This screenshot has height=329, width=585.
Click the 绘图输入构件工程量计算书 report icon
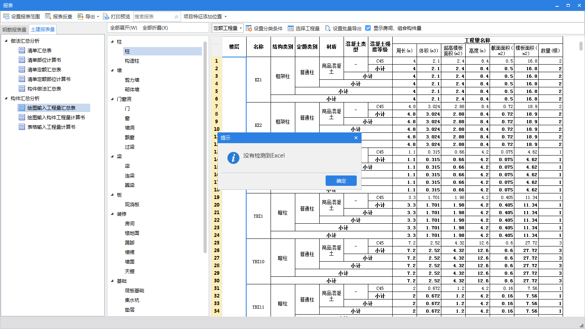pyautogui.click(x=22, y=117)
